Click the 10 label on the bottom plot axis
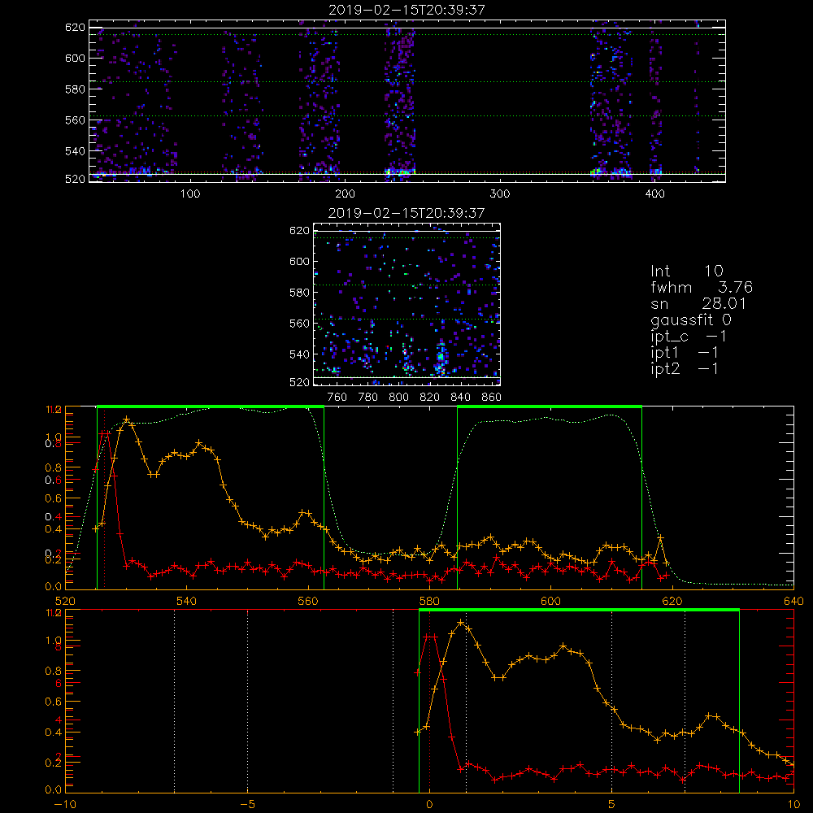Screen dimensions: 813x813 [793, 805]
